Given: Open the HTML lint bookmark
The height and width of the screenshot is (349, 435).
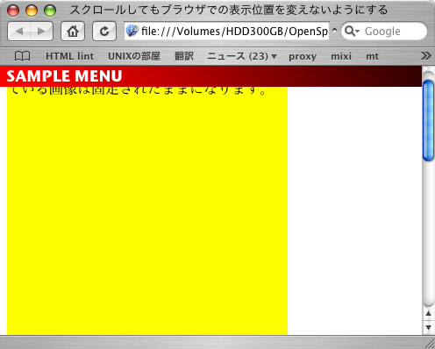Looking at the screenshot, I should click(69, 56).
